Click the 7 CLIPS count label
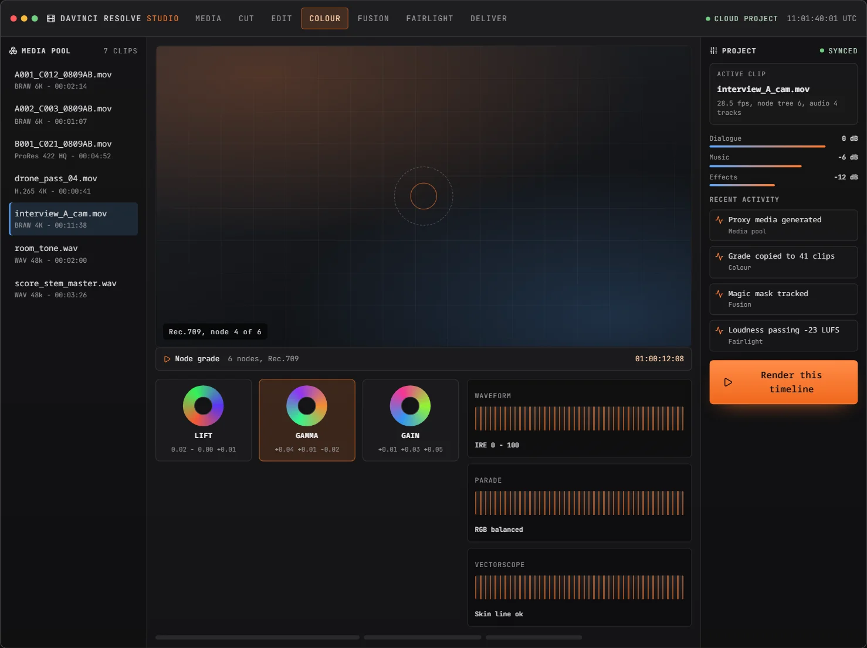 pyautogui.click(x=120, y=51)
